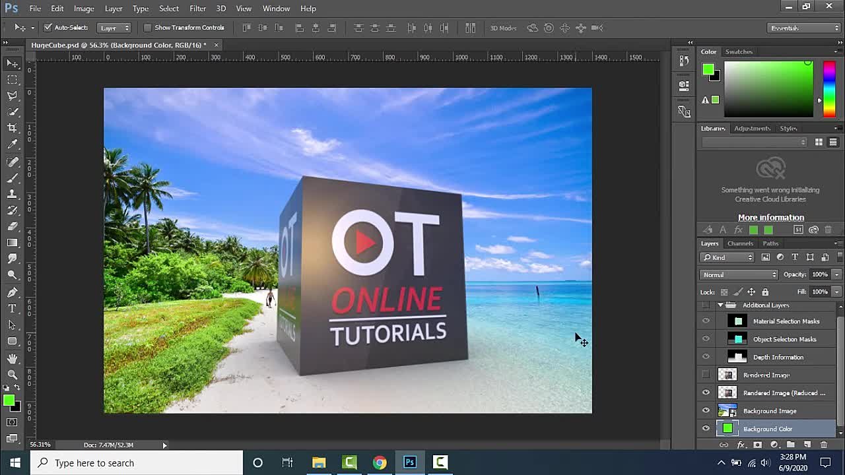Select the Clone Stamp tool

(13, 194)
